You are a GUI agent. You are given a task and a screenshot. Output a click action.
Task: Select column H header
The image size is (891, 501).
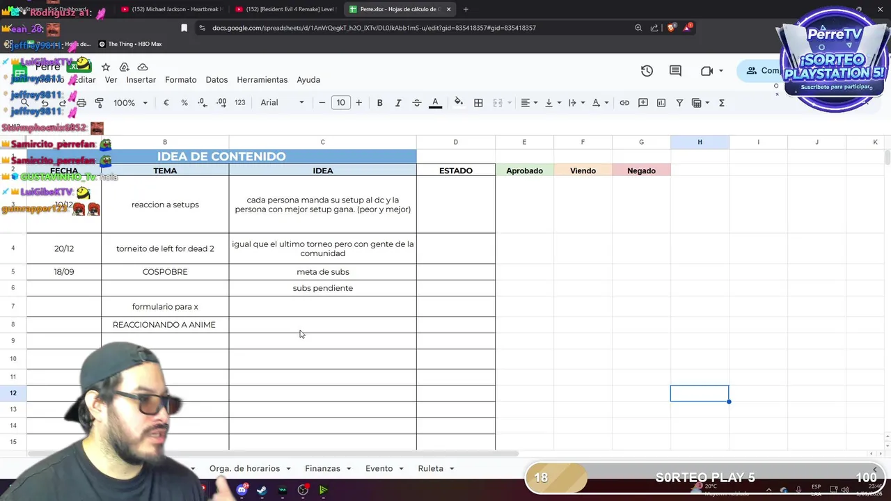(700, 142)
